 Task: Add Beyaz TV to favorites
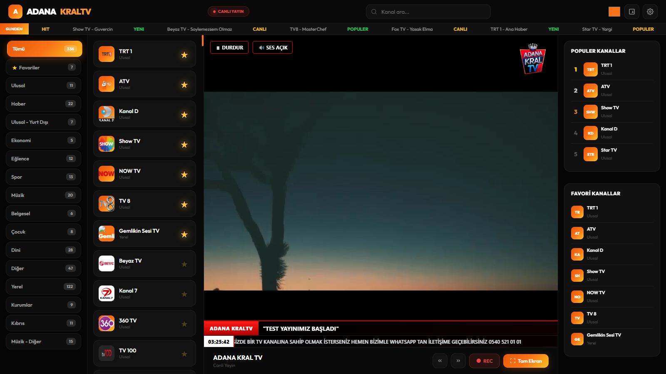(x=184, y=264)
